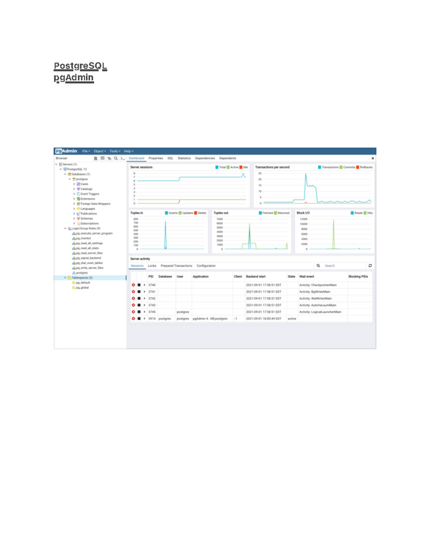Cancel active query for PID 3974

coord(139,319)
